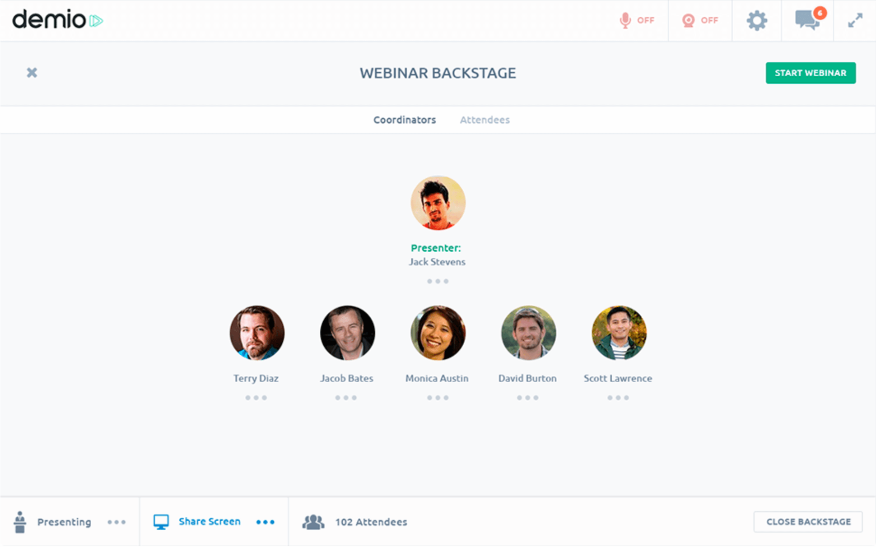Switch to the Coordinators tab
The image size is (876, 547).
pyautogui.click(x=405, y=120)
